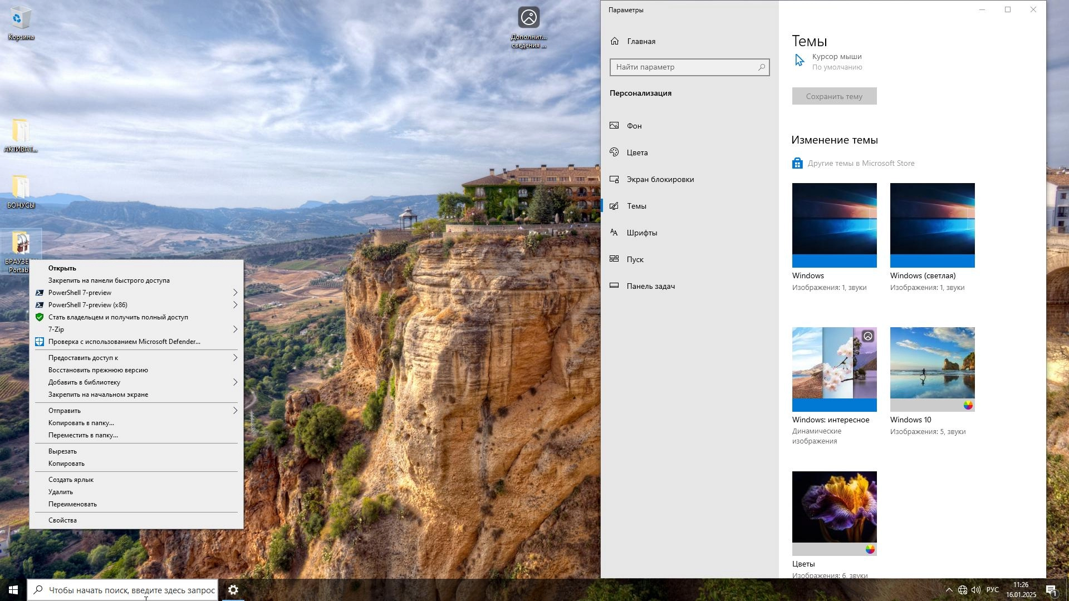Image resolution: width=1069 pixels, height=601 pixels.
Task: Select Свойства in the context menu
Action: [62, 520]
